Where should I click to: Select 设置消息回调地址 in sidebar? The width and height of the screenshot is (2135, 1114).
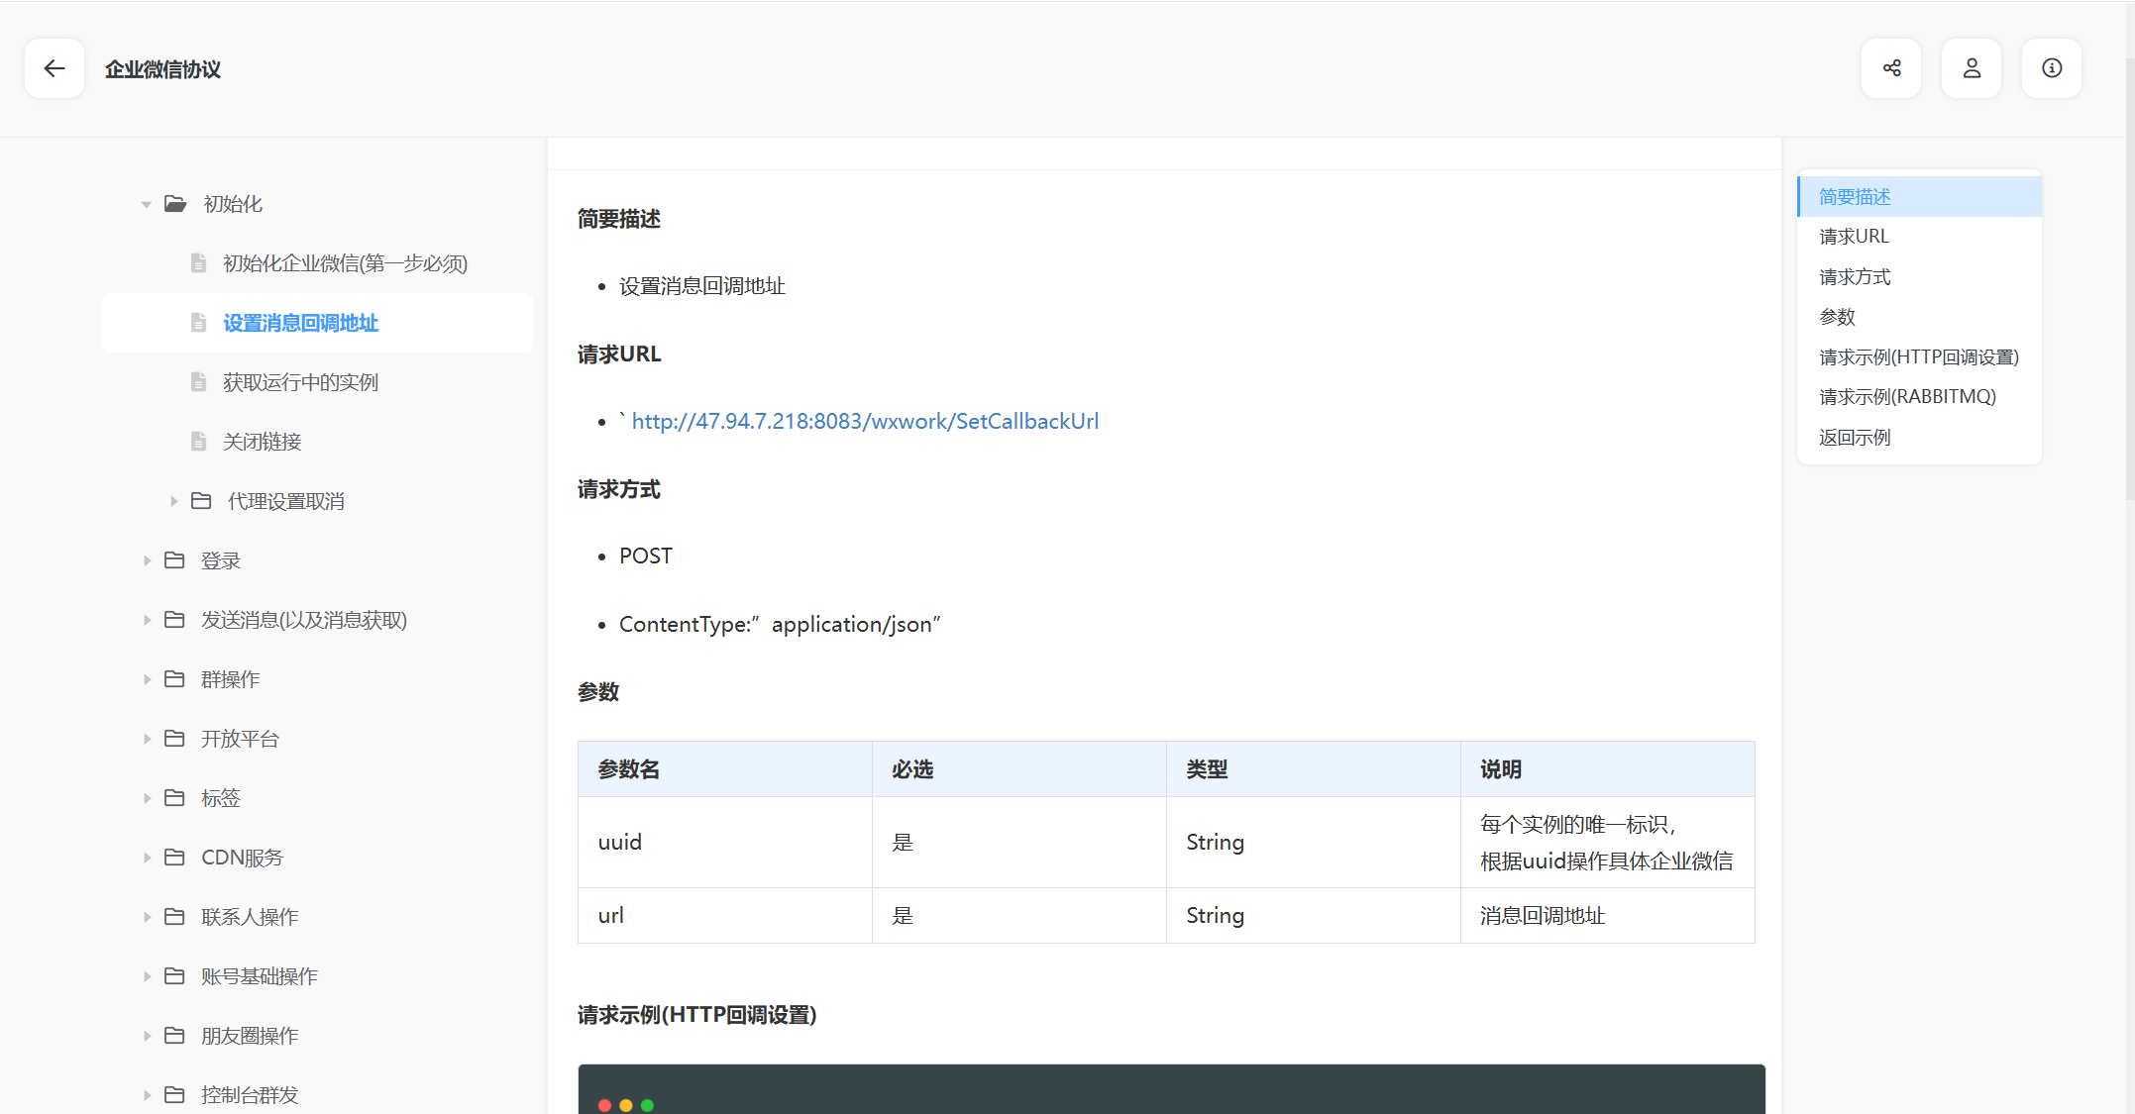pyautogui.click(x=300, y=323)
